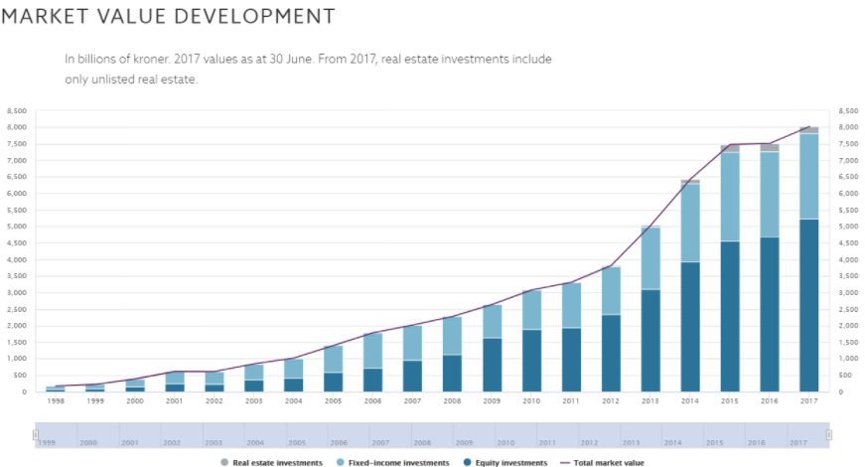Select the 2005 fixed-income bar segment
This screenshot has height=467, width=865.
[334, 360]
